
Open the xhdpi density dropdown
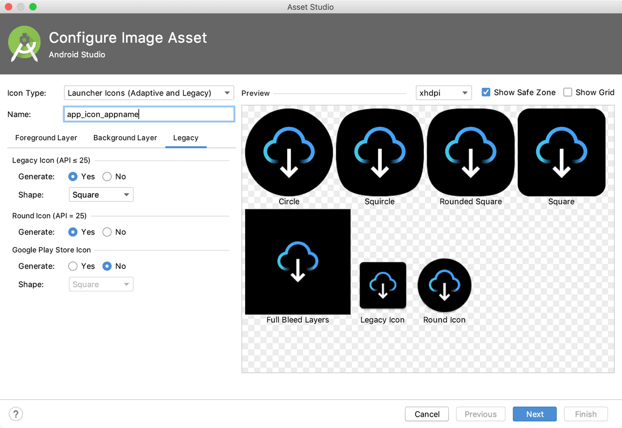click(443, 93)
